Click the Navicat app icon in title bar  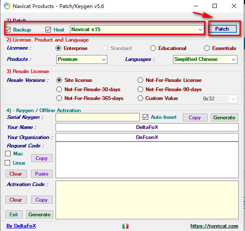click(7, 6)
